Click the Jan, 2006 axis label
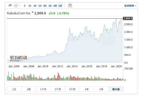The height and width of the screenshot is (96, 142). (x=14, y=66)
